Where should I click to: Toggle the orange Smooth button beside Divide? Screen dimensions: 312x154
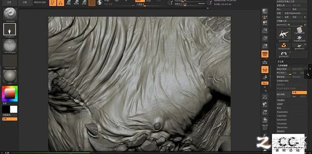pos(299,92)
